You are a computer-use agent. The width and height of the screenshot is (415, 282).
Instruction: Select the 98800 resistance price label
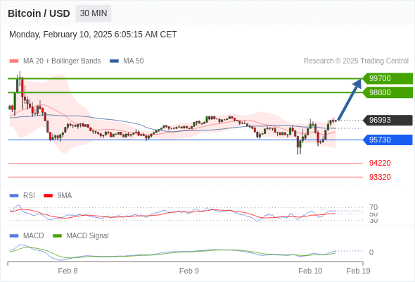387,92
